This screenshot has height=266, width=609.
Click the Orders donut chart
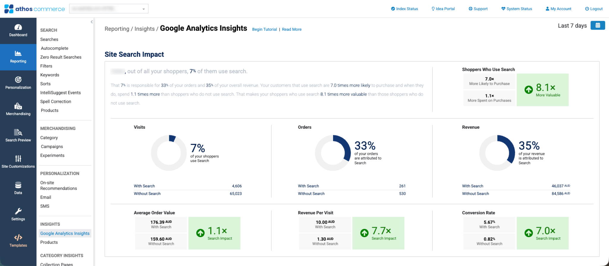[x=333, y=153]
